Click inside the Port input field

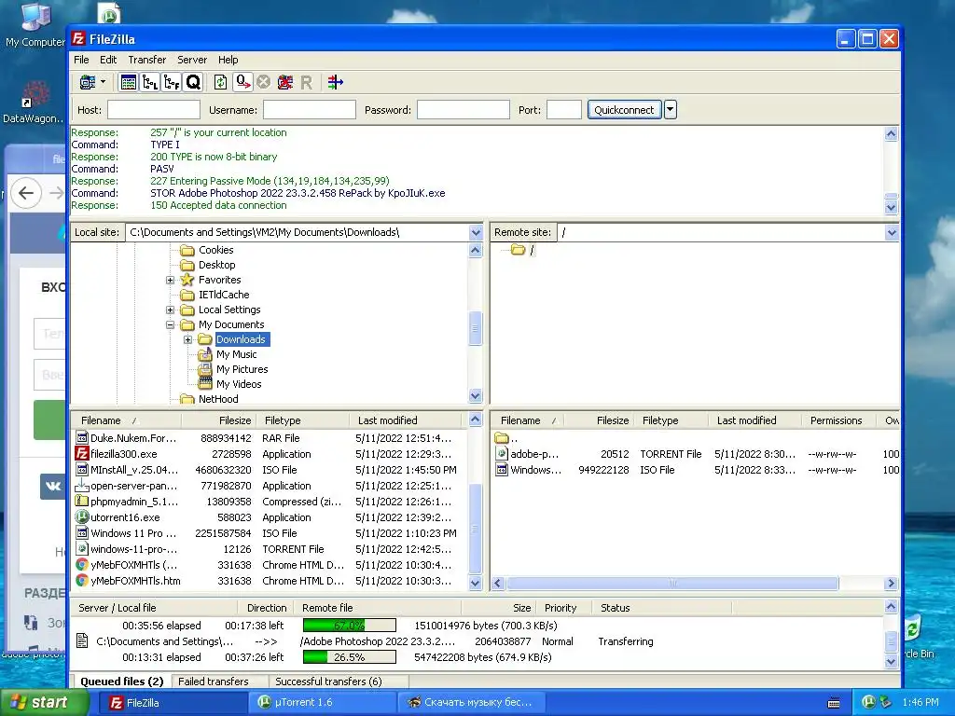tap(564, 110)
